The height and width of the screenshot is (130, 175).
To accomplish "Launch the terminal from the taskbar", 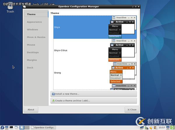I will coord(11,128).
